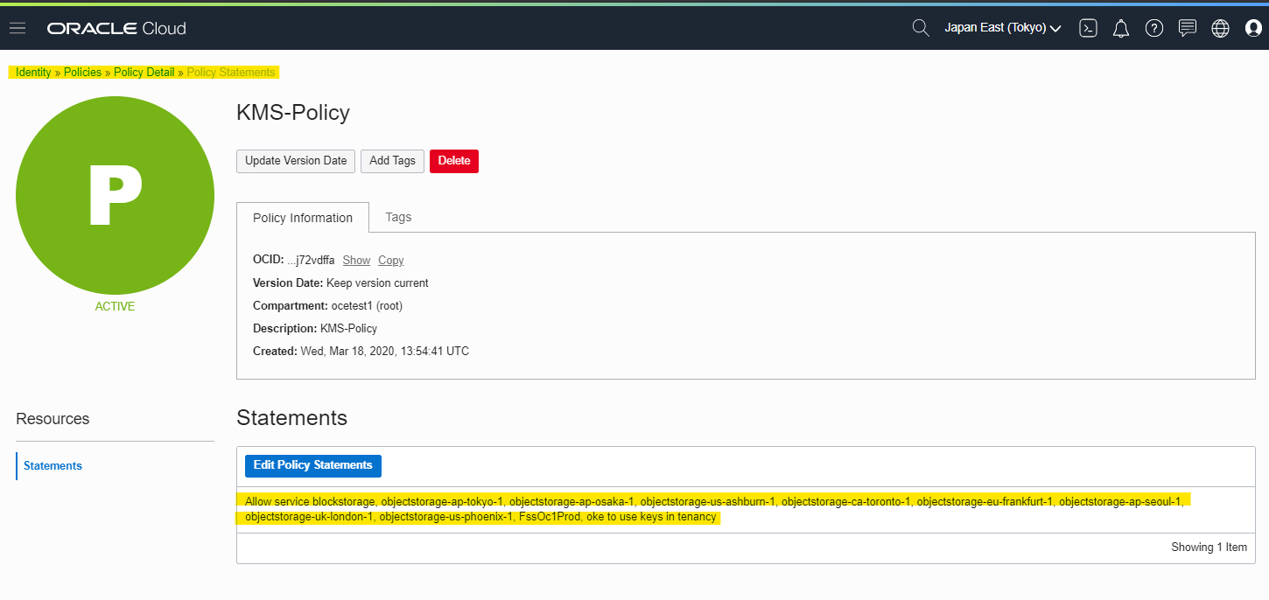Open the user profile avatar
The width and height of the screenshot is (1269, 600).
1253,28
